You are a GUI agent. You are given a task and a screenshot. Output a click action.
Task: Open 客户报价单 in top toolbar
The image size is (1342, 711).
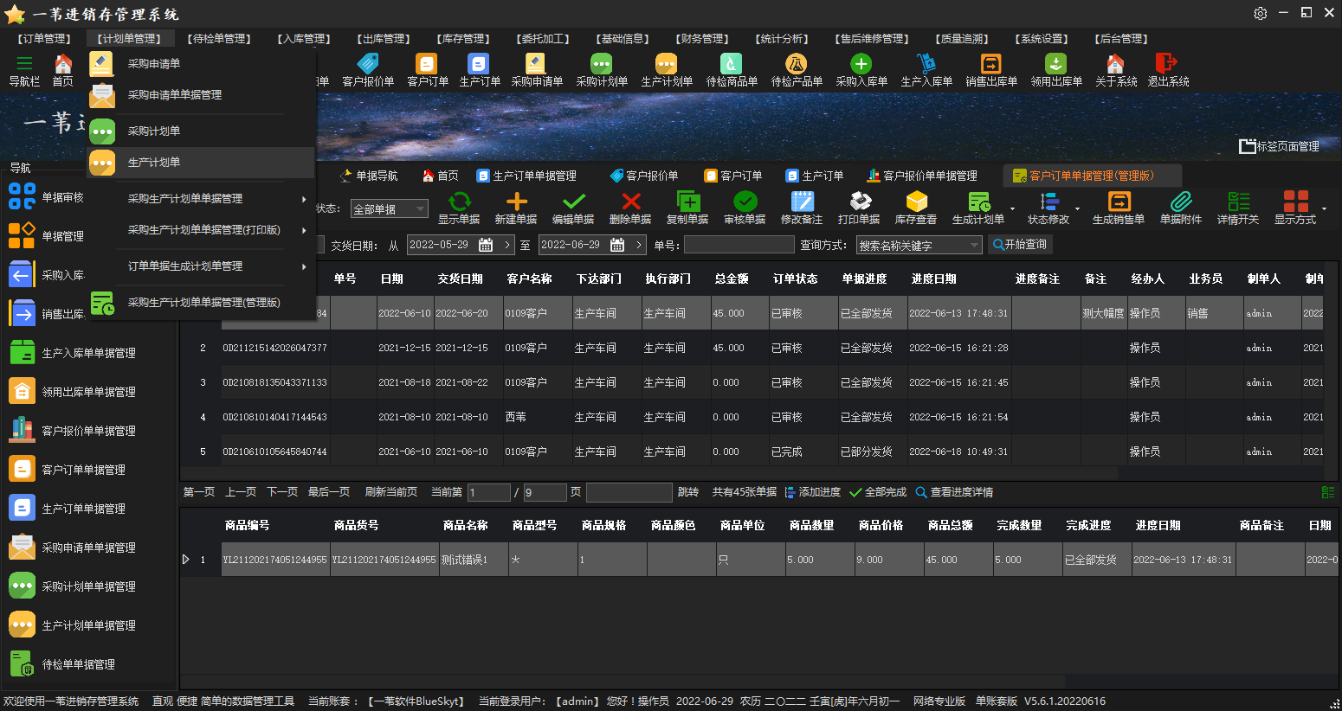(x=368, y=69)
